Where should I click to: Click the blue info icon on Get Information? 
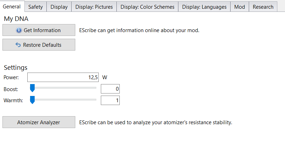pos(19,30)
